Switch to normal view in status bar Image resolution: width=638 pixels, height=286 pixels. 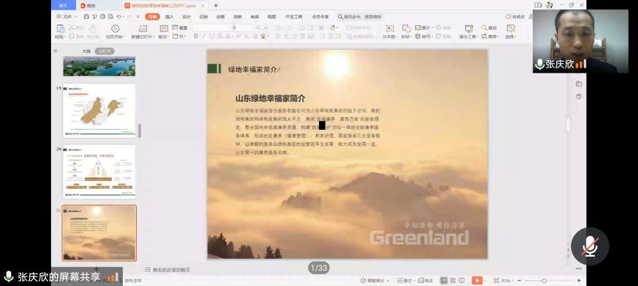pos(444,280)
